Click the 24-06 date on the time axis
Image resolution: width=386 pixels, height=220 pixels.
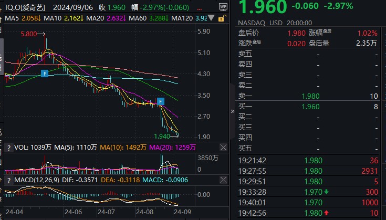click(x=73, y=212)
